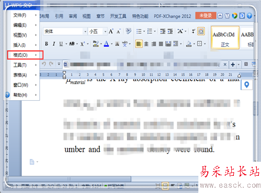Click the clear formatting eraser icon
261x193 pixels.
tap(128, 31)
